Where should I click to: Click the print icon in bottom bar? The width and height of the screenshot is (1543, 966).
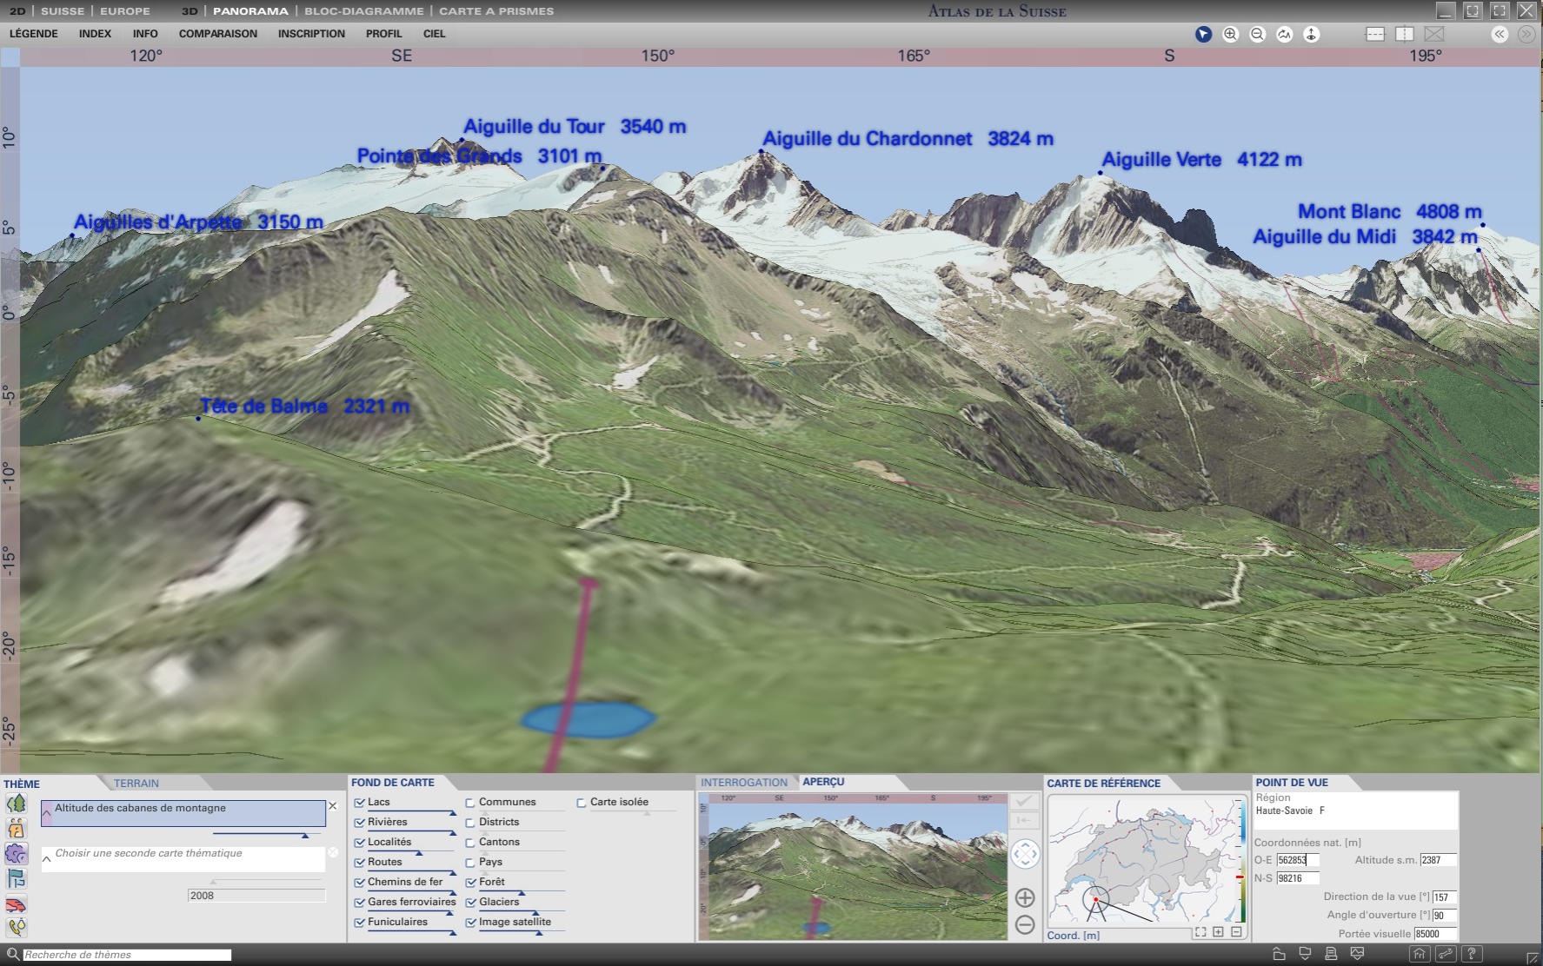1331,954
